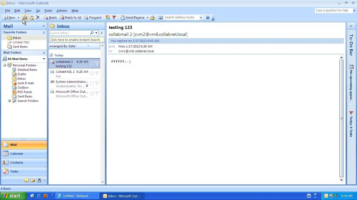Open the Drafts folder
This screenshot has height=200, width=357.
click(x=22, y=74)
